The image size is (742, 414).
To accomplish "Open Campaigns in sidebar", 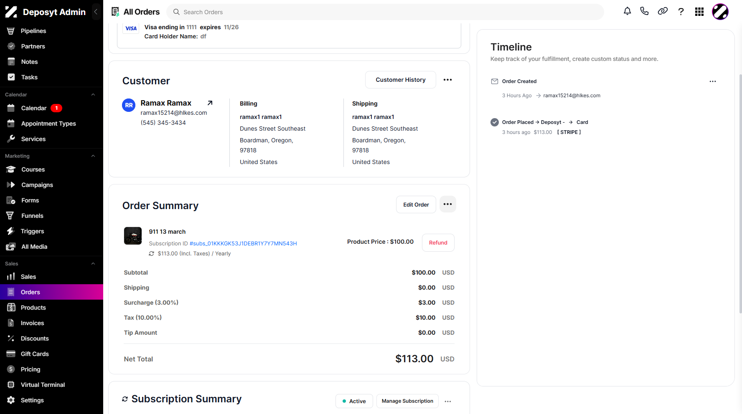I will (x=51, y=185).
